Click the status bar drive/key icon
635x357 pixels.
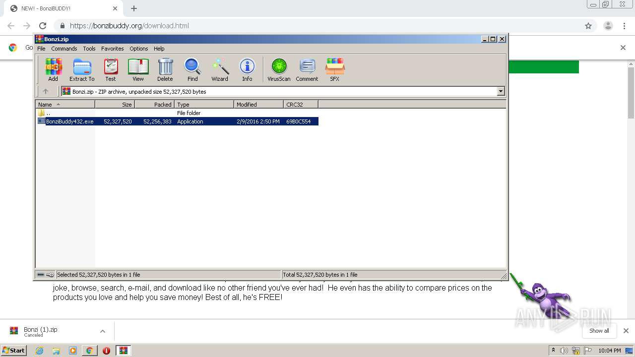click(x=46, y=275)
